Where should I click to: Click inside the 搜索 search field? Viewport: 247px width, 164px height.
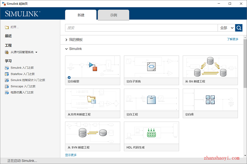point(141,28)
